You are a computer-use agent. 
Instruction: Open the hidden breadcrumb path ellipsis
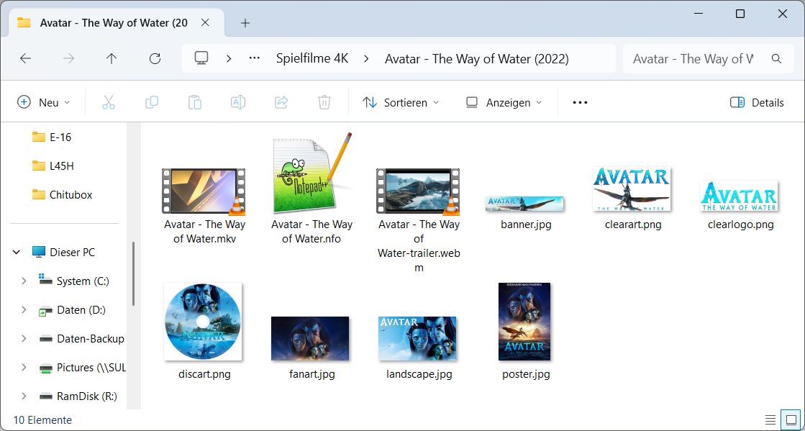tap(255, 58)
